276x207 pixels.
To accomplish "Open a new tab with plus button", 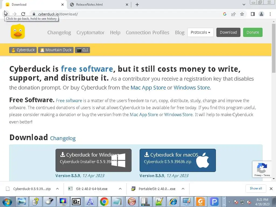I will tap(137, 5).
